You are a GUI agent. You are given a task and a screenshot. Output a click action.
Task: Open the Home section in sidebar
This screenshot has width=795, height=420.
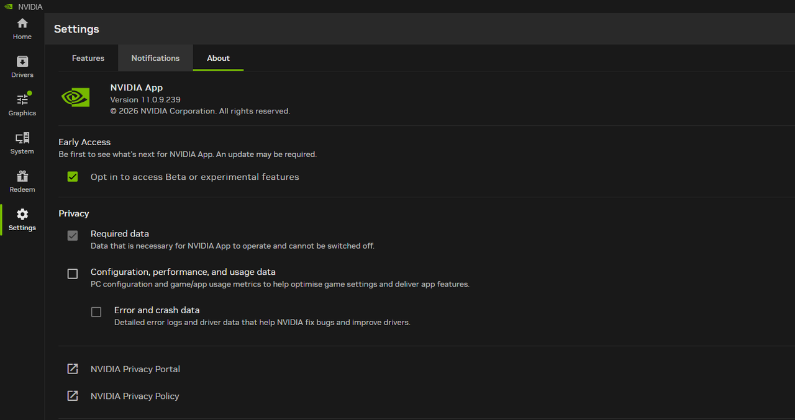click(x=22, y=29)
